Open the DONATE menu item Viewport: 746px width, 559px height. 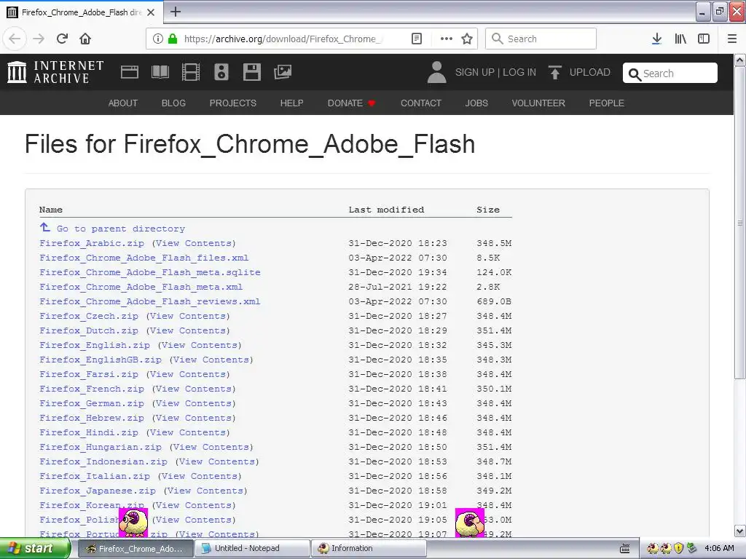(351, 103)
